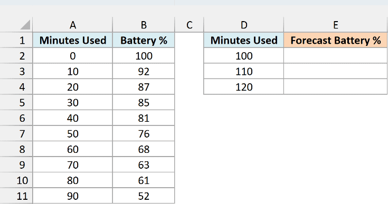Click empty forecast cell E4
Screen dimensions: 388x204
[336, 86]
